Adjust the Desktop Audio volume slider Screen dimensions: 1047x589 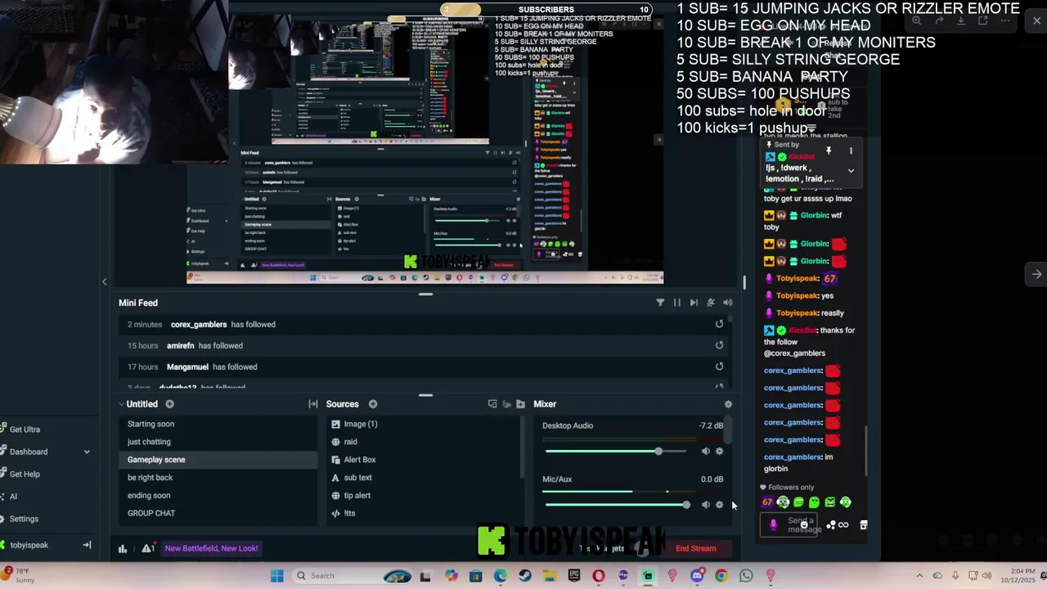(x=618, y=452)
